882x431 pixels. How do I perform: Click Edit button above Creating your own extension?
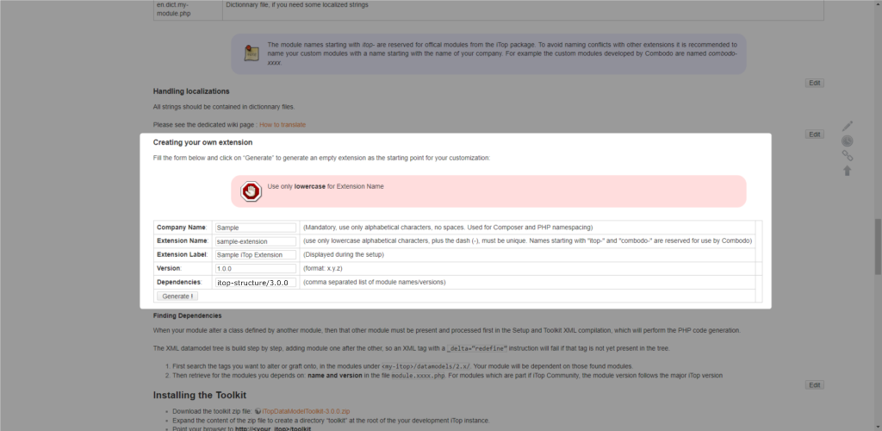click(815, 134)
